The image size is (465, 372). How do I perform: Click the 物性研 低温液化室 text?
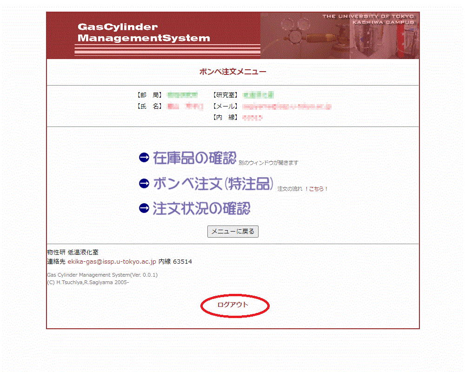pos(73,252)
